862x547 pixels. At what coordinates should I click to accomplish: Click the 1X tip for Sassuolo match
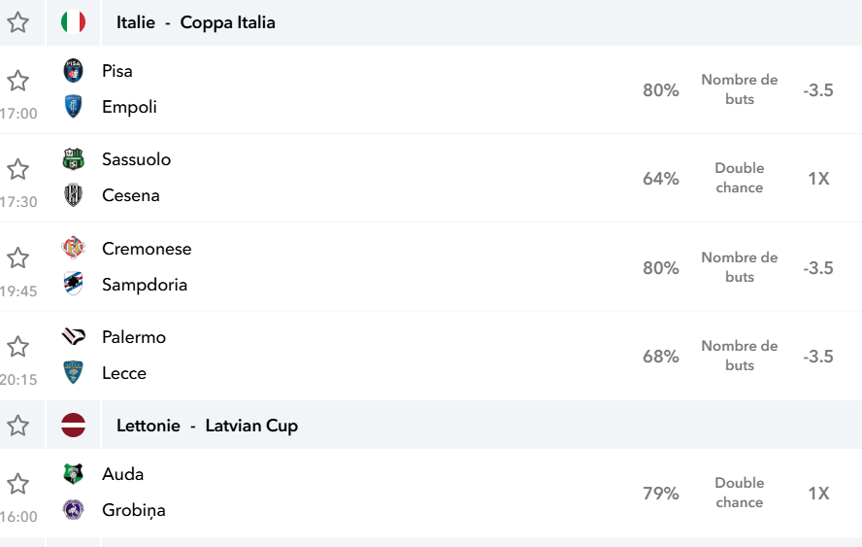pos(818,179)
